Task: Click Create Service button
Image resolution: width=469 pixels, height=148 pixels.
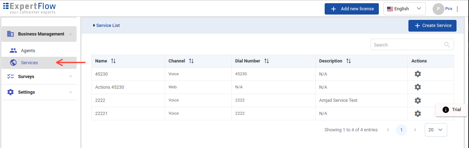Action: (432, 26)
